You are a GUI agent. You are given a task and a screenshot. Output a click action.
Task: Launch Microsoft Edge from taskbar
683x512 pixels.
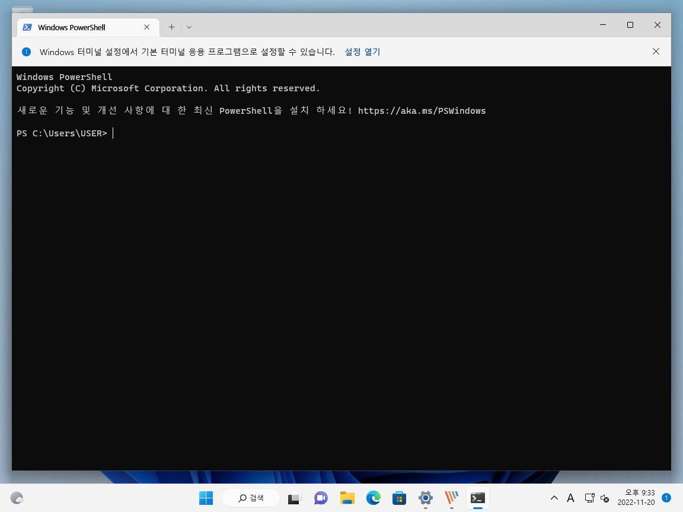tap(374, 498)
